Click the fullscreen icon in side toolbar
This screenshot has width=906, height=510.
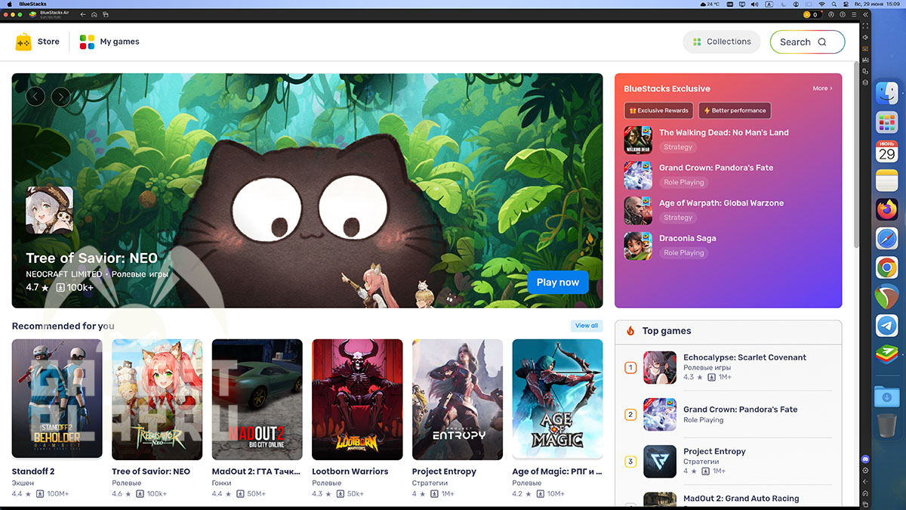click(x=865, y=26)
